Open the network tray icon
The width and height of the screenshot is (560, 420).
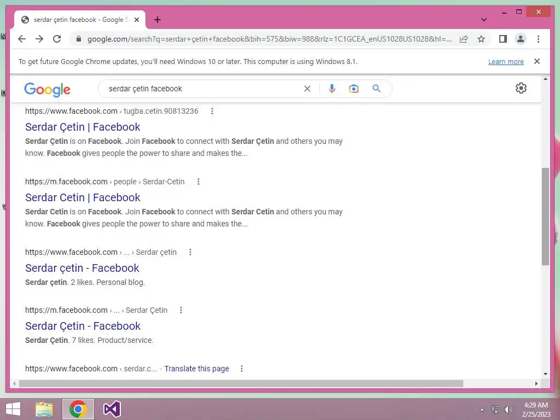[x=495, y=410]
